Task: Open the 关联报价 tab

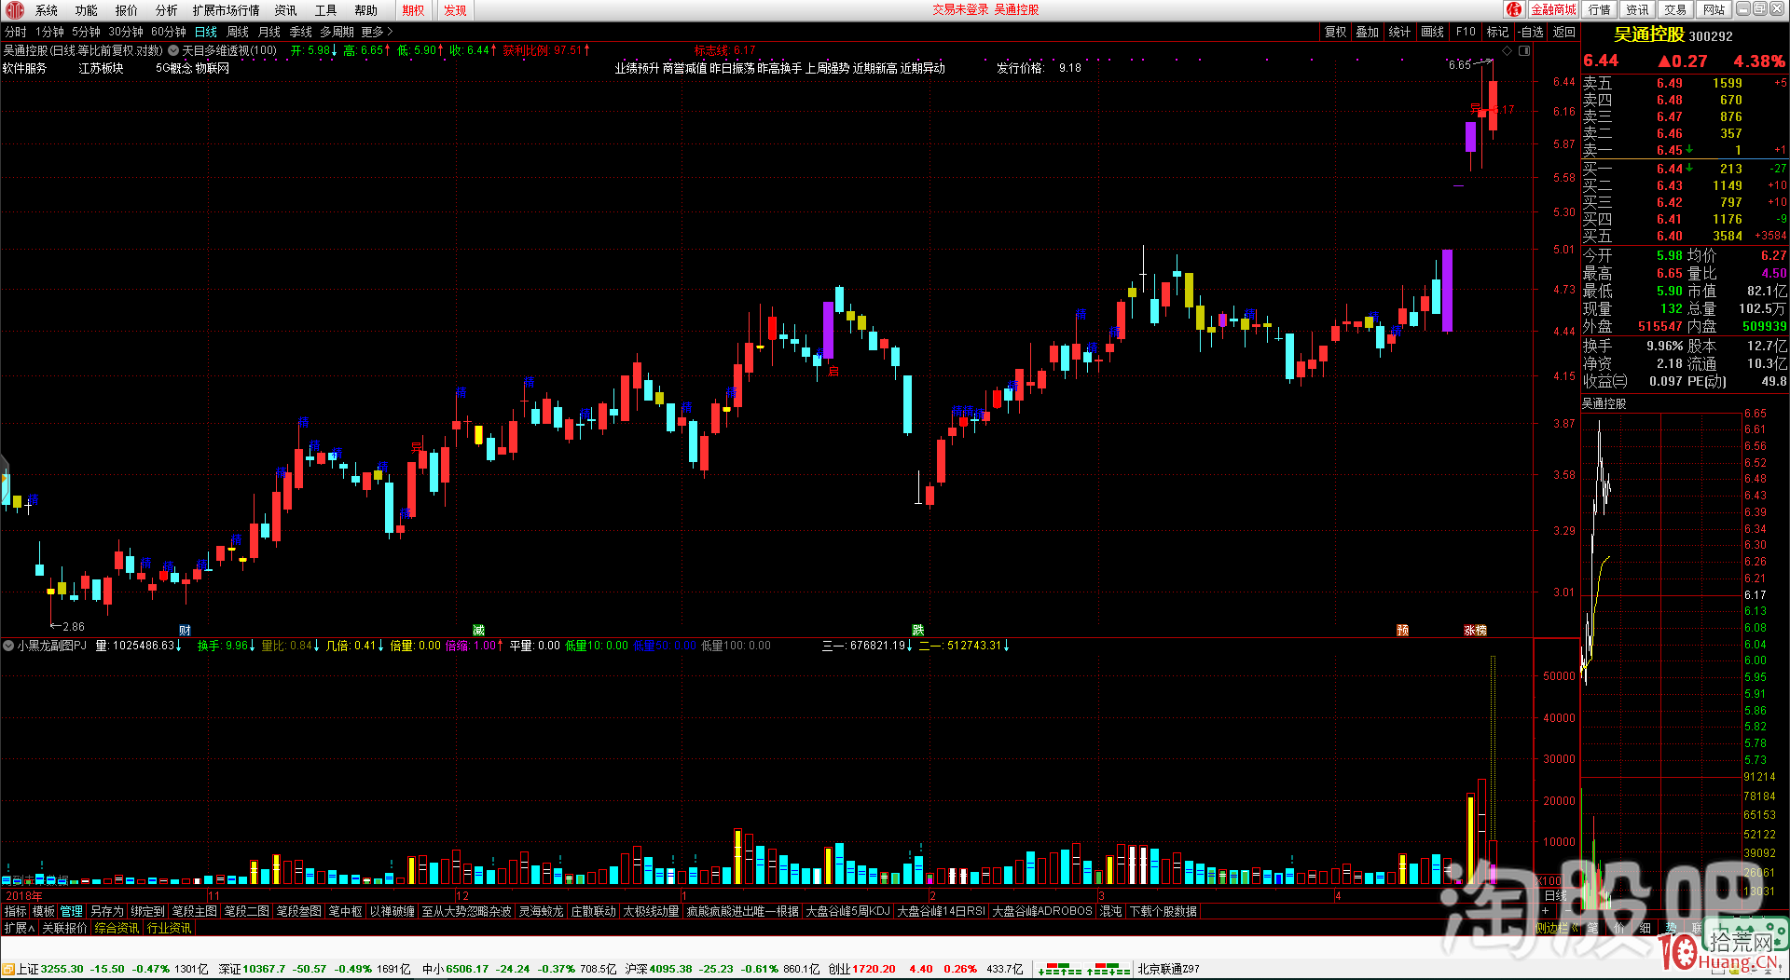Action: [64, 928]
